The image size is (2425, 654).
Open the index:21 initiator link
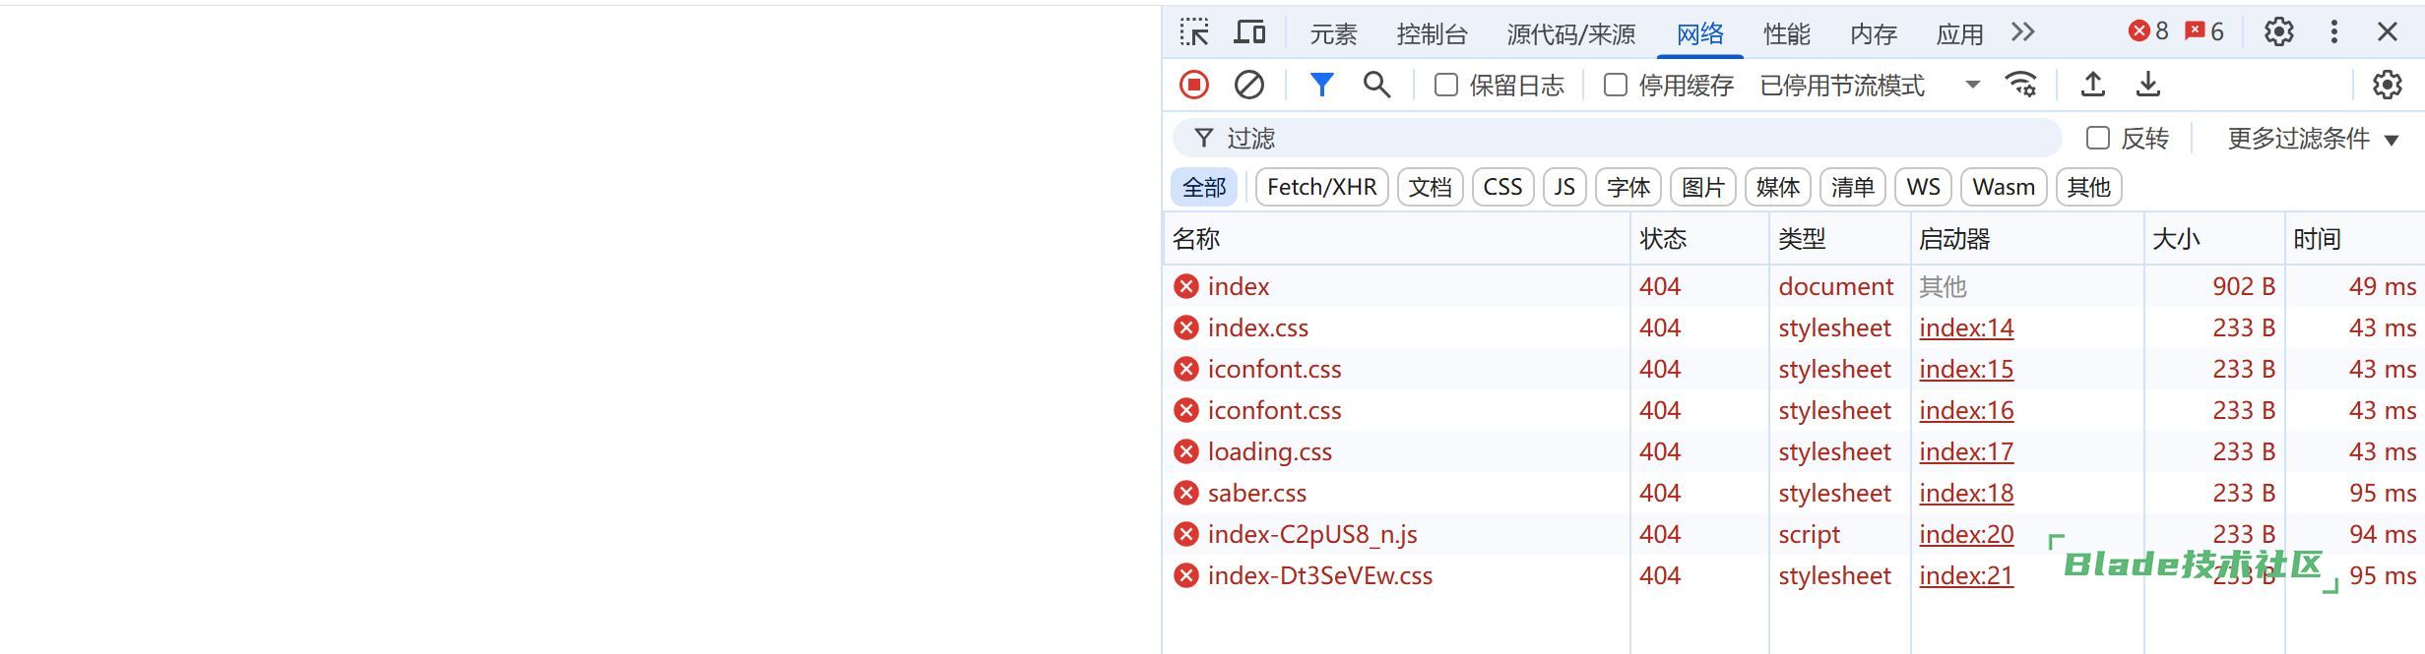[x=1966, y=575]
